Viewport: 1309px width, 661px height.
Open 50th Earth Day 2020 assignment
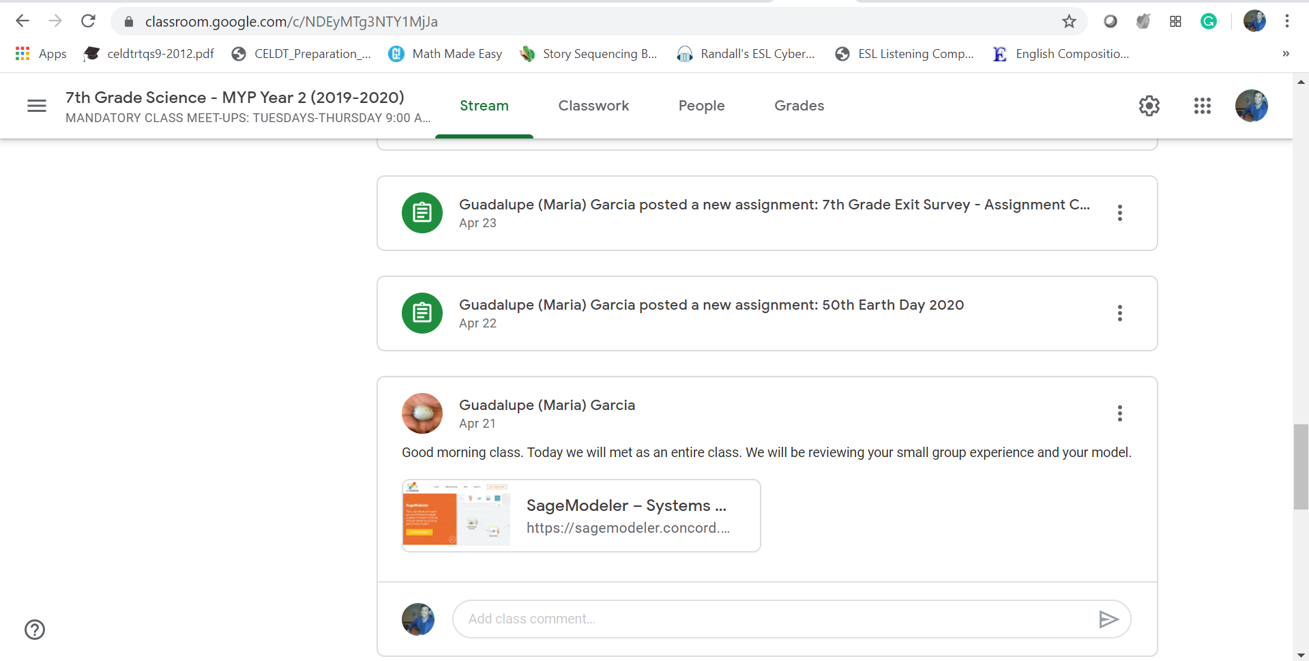711,305
